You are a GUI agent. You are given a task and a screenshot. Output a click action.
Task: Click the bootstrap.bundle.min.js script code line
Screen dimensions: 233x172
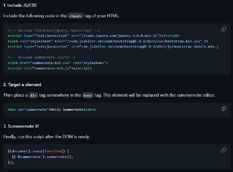coord(113,47)
